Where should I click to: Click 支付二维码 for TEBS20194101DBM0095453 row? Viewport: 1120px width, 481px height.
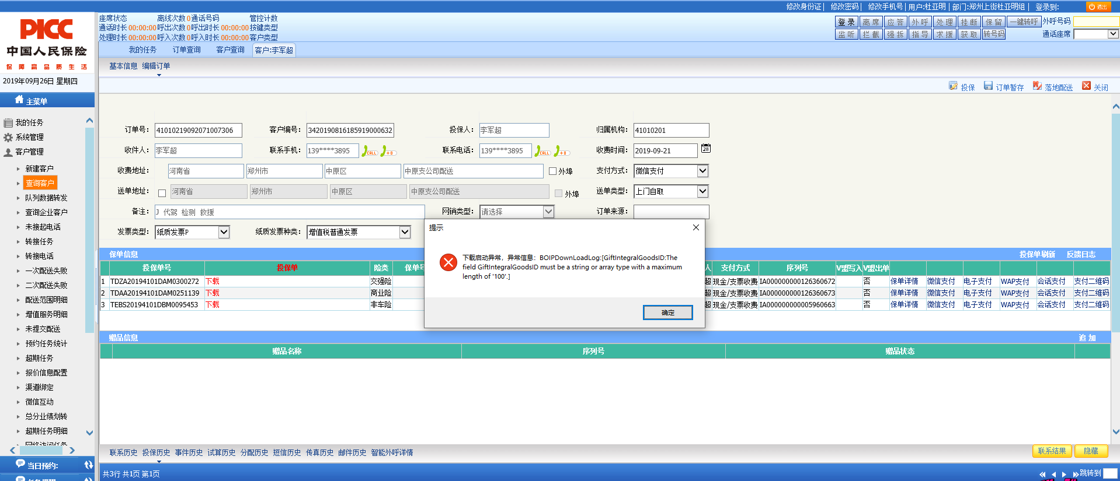[1091, 305]
